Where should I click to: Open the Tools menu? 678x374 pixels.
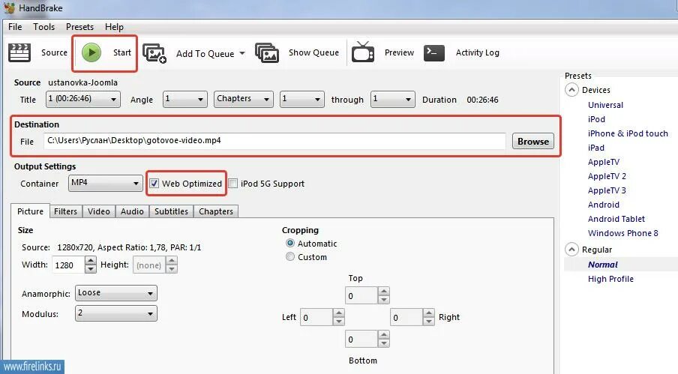[44, 27]
